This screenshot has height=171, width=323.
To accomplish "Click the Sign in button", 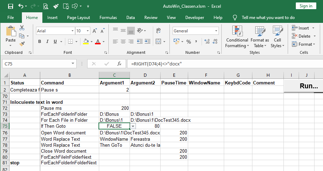I will pos(306,6).
